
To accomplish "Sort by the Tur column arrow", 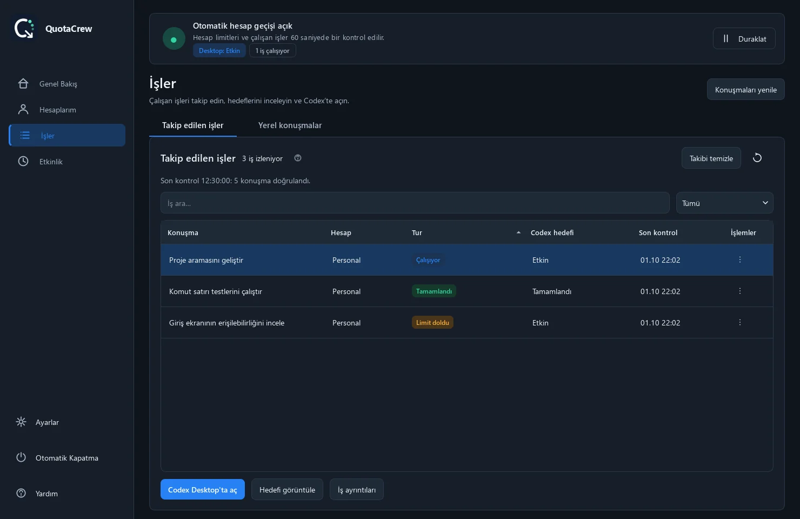I will click(x=518, y=232).
